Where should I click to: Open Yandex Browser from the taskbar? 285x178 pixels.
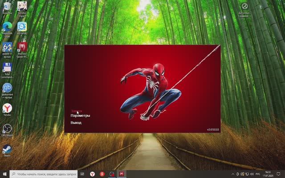pos(92,174)
